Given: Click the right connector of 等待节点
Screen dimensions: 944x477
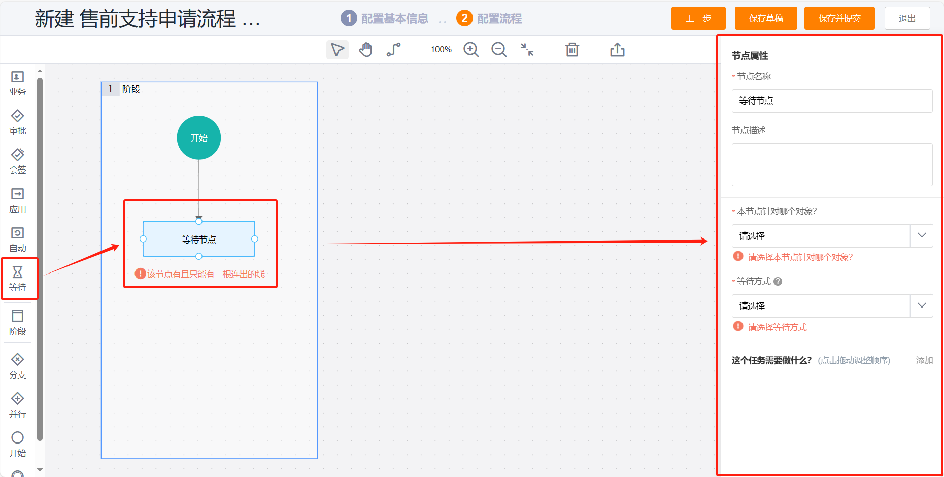Looking at the screenshot, I should pos(255,239).
